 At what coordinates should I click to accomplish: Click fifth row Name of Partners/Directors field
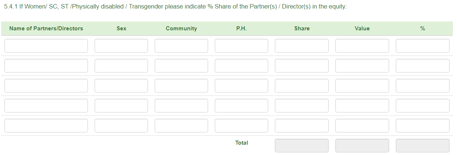pyautogui.click(x=46, y=126)
